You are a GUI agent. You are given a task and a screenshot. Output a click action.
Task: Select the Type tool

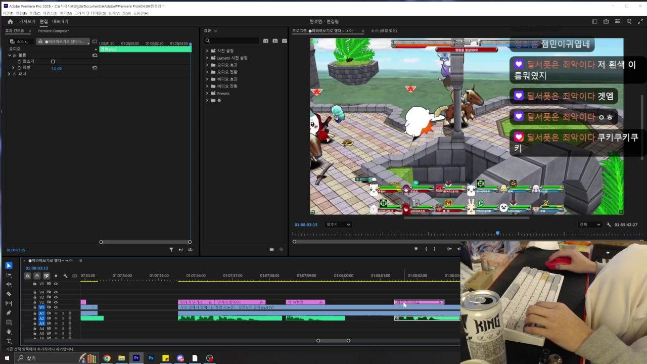click(9, 341)
